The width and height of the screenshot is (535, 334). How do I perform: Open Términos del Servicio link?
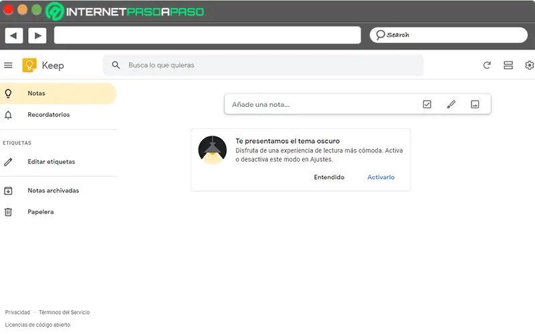[64, 313]
